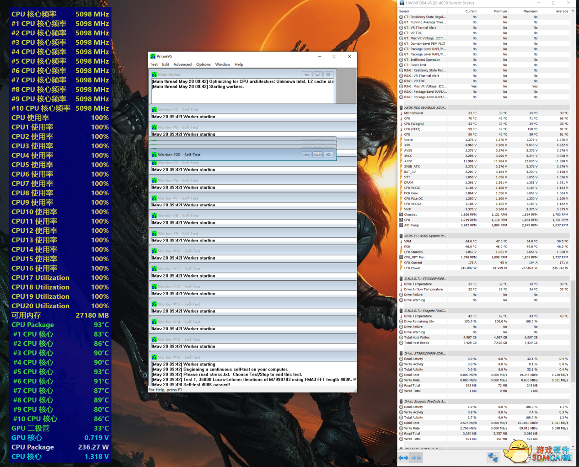Select the "Total Host Writes" row
The width and height of the screenshot is (579, 467).
click(484, 338)
